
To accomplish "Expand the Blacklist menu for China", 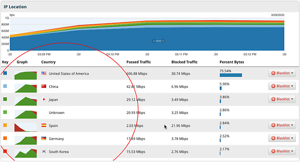I will click(282, 86).
